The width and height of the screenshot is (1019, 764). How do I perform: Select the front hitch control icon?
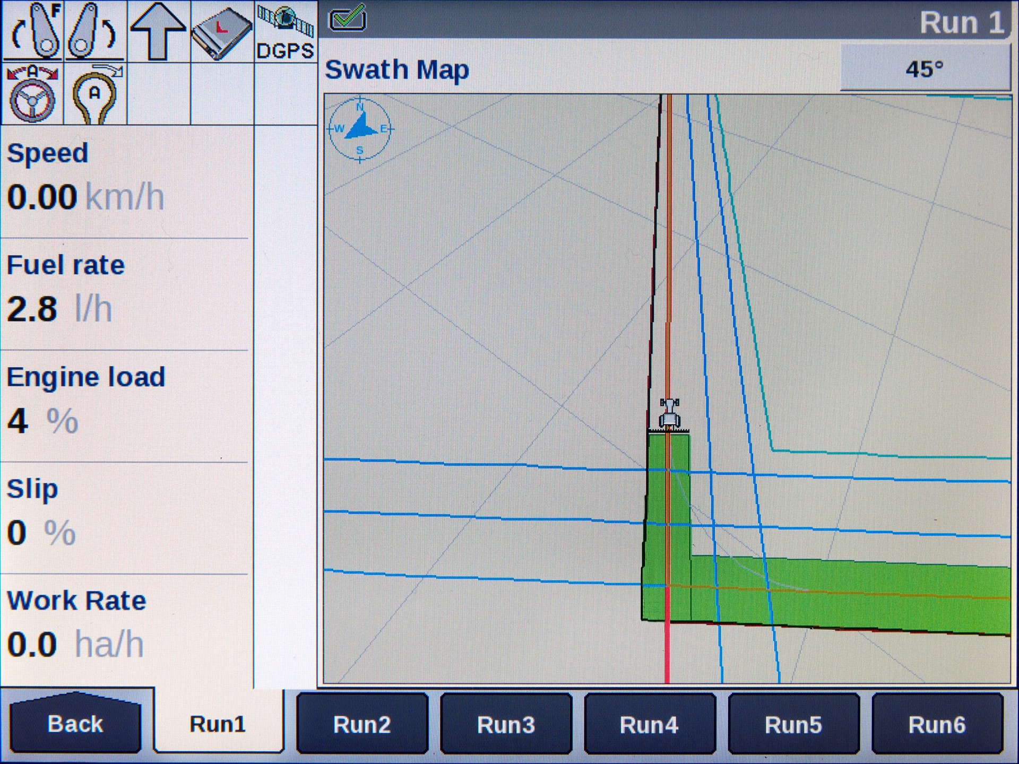click(32, 31)
